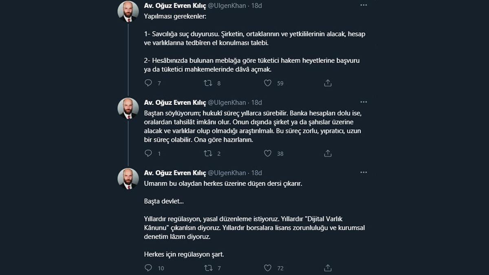This screenshot has width=489, height=275.
Task: Select the retweet icon on the third tweet
Action: point(208,268)
